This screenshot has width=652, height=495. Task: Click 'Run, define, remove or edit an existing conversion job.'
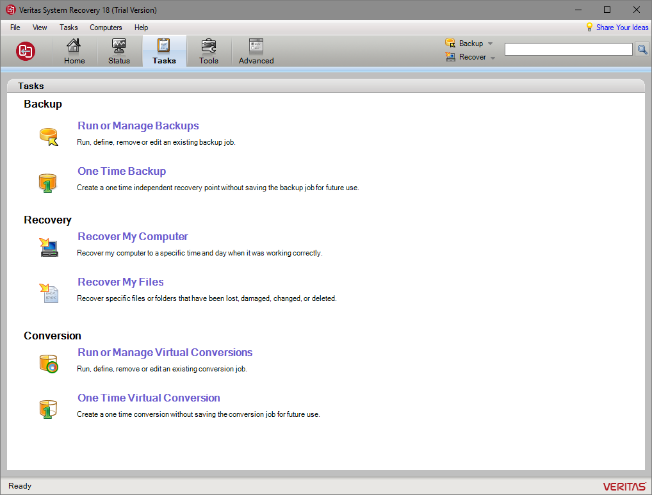coord(162,369)
